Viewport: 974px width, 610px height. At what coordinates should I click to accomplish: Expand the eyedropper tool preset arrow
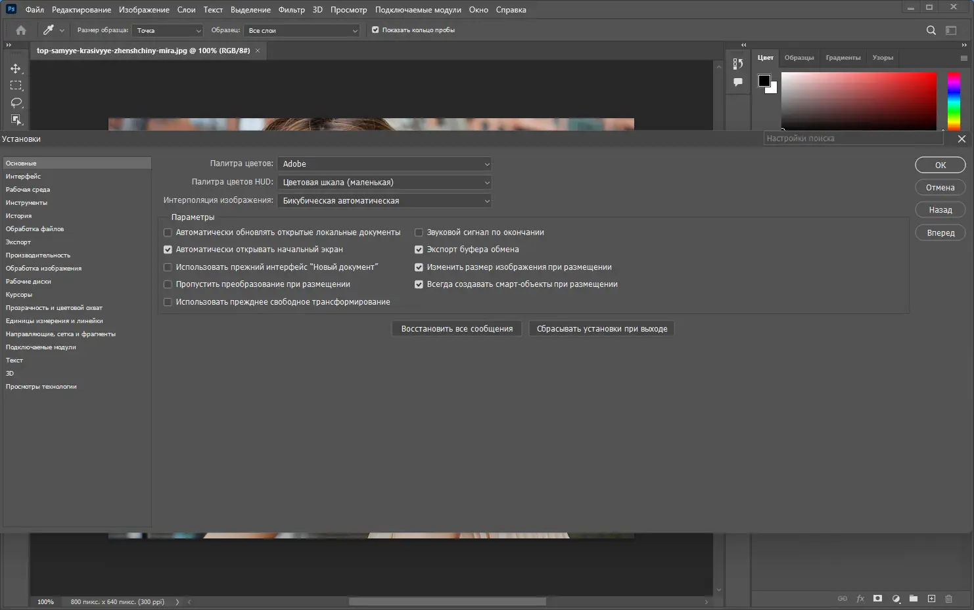click(x=62, y=30)
